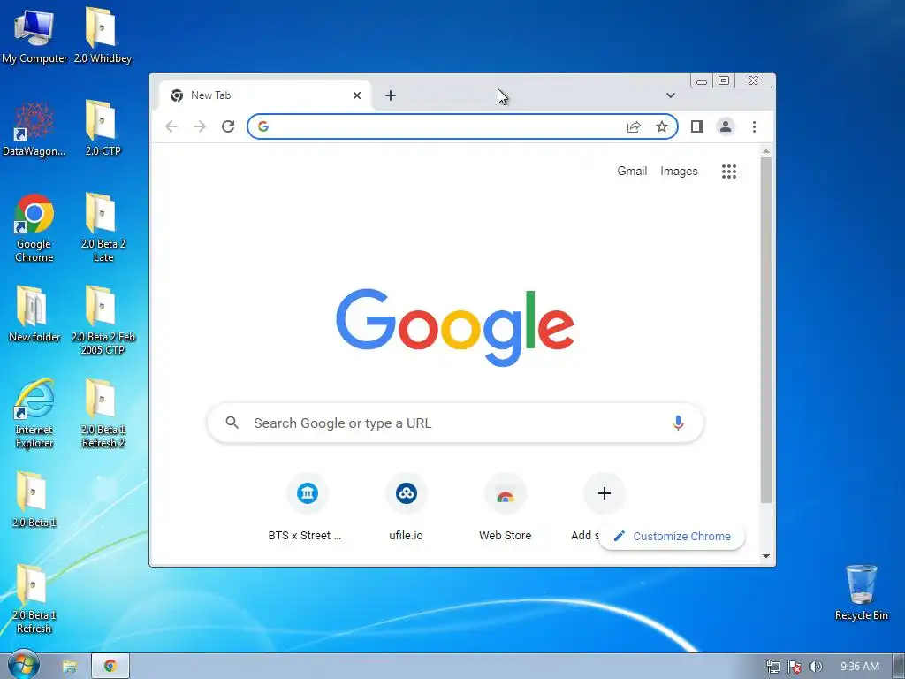Select Internet Explorer desktop shortcut
The image size is (905, 679).
pyautogui.click(x=34, y=414)
